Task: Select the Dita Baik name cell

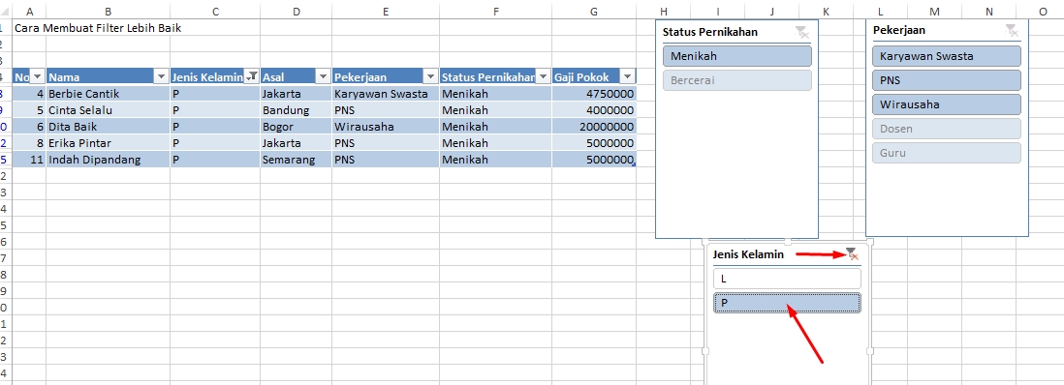Action: pyautogui.click(x=108, y=127)
